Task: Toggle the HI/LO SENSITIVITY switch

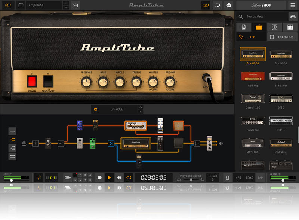Action: click(48, 81)
